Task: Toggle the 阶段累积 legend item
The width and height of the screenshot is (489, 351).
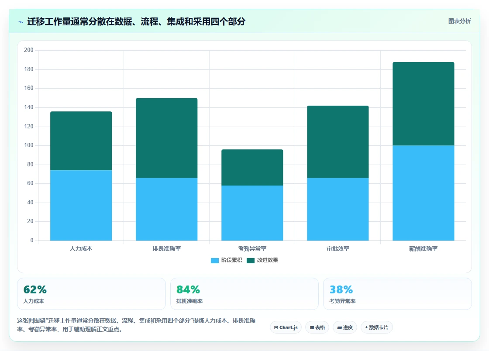Action: [x=227, y=260]
